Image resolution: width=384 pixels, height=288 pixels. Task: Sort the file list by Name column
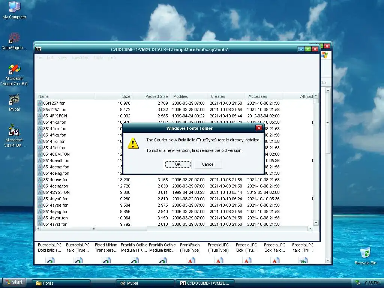pyautogui.click(x=65, y=96)
